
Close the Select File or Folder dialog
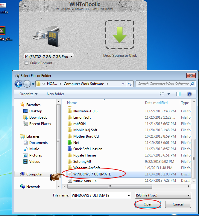pyautogui.click(x=191, y=75)
